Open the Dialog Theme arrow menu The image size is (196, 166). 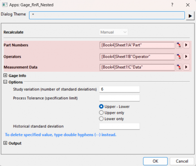(190, 16)
